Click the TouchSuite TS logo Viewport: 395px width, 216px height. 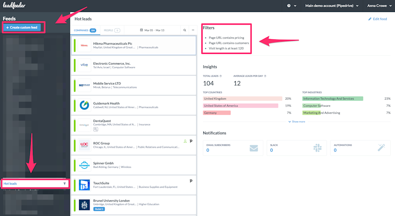tap(84, 185)
